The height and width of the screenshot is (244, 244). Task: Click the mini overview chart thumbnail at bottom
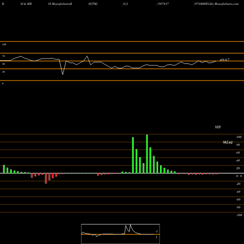click(x=121, y=234)
